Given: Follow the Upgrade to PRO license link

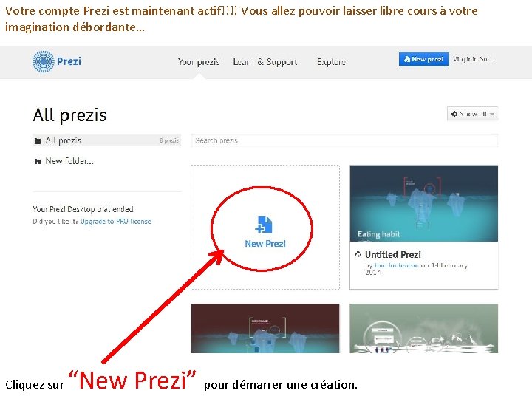Looking at the screenshot, I should pyautogui.click(x=115, y=222).
